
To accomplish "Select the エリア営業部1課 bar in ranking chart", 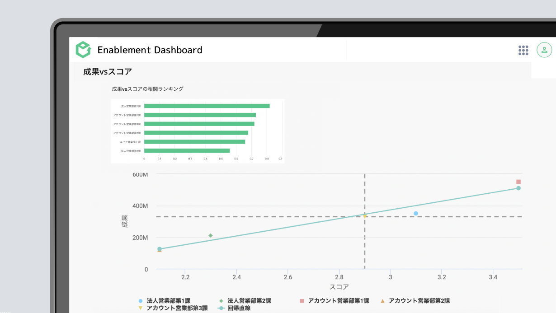I will coord(195,142).
